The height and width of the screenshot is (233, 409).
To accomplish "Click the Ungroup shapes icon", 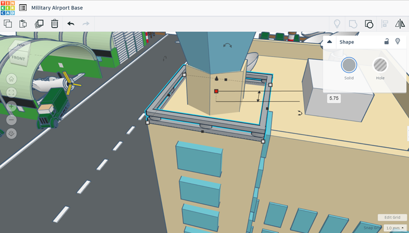I will (369, 24).
